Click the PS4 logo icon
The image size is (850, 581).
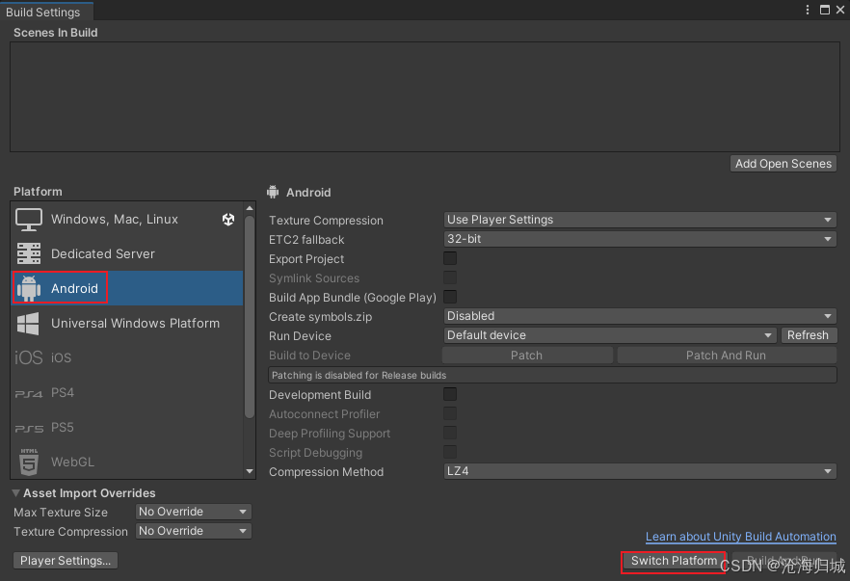29,393
